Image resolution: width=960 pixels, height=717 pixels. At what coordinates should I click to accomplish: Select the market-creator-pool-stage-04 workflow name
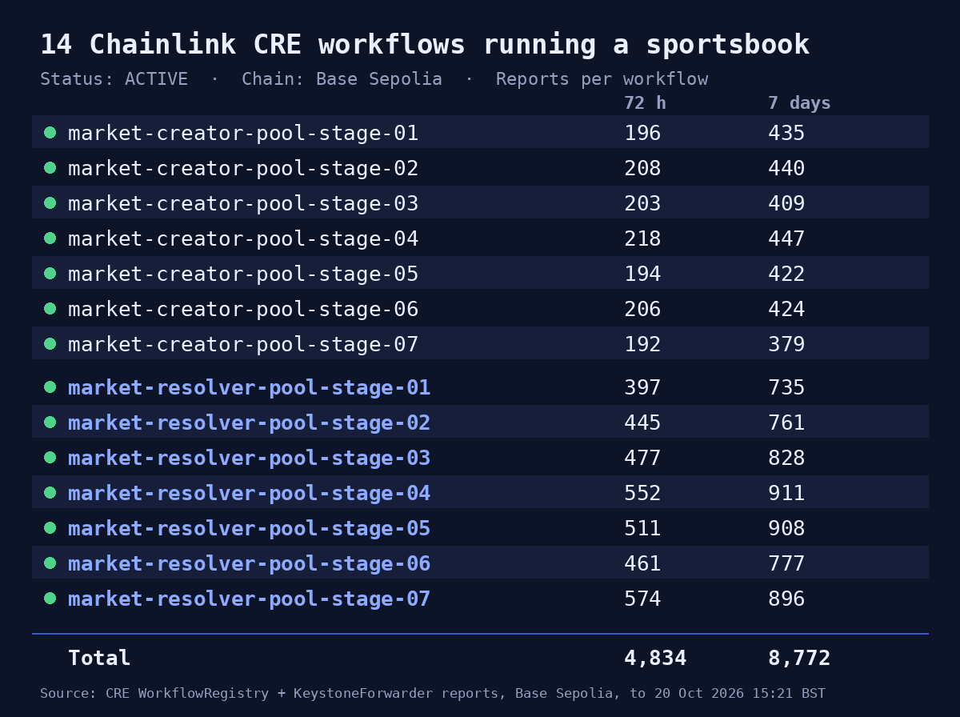243,239
